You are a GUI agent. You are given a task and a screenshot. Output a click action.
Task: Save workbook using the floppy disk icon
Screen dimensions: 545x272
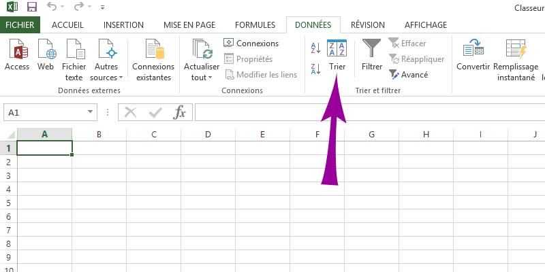(32, 7)
